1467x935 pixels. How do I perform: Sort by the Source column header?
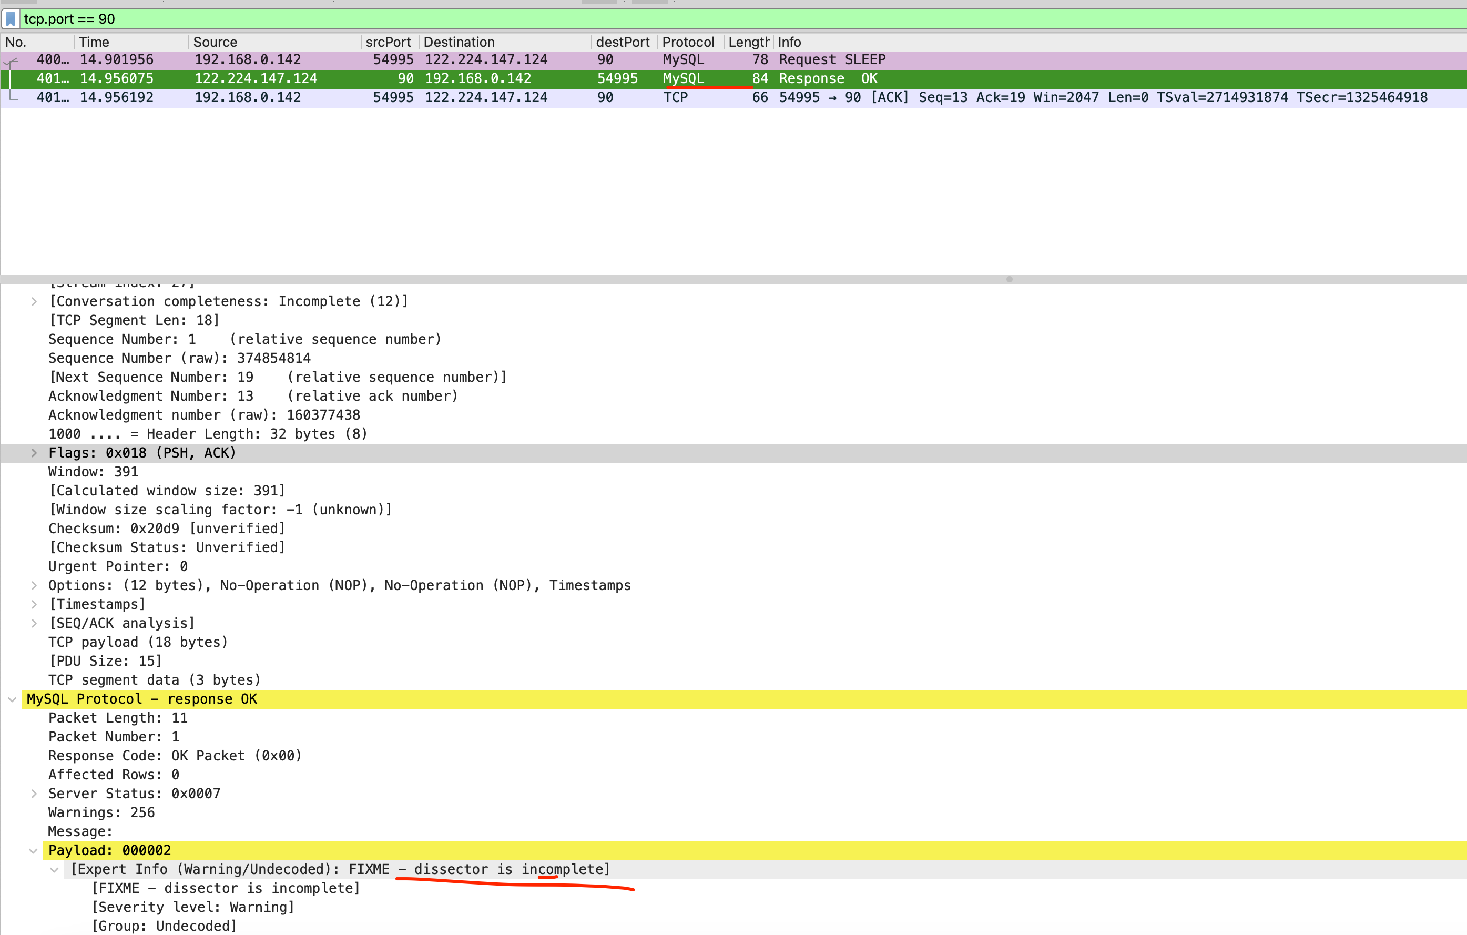pos(274,42)
